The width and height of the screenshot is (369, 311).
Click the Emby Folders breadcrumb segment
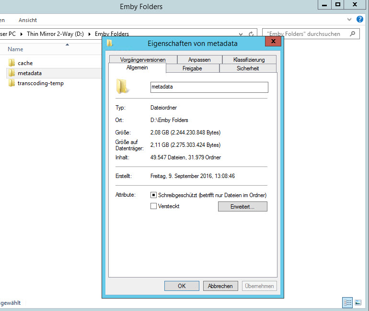tap(112, 34)
